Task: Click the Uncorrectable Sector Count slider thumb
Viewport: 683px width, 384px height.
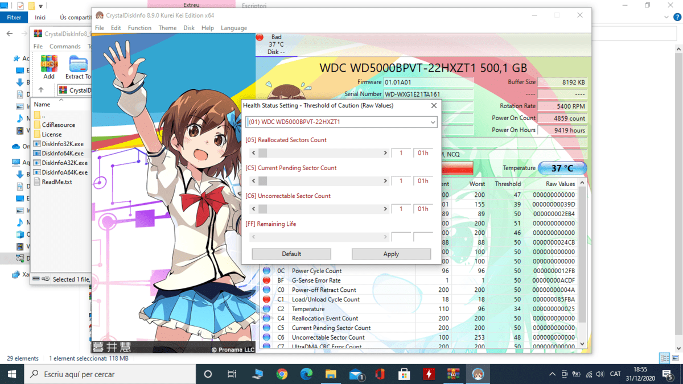Action: click(x=262, y=209)
